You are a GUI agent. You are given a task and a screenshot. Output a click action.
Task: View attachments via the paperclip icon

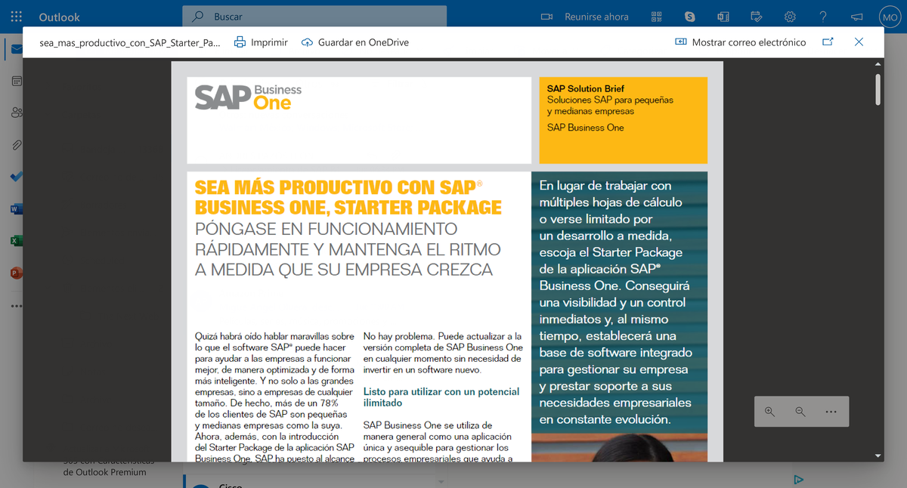click(x=17, y=144)
